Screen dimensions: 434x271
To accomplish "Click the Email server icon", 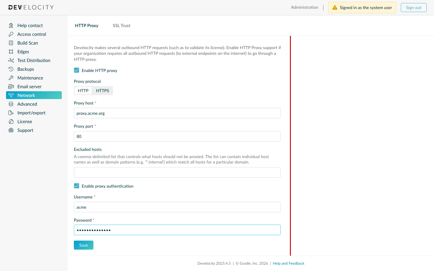I will pyautogui.click(x=11, y=86).
